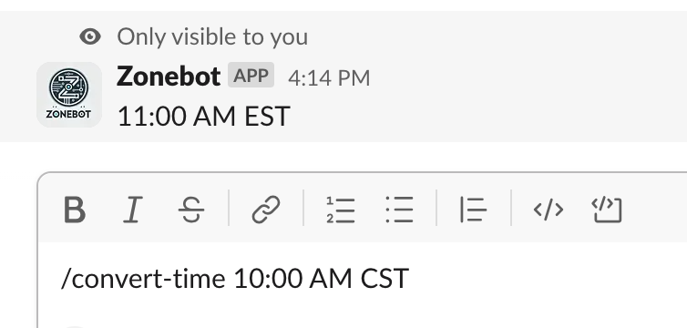The image size is (687, 328).
Task: Toggle inline code formatting
Action: pos(549,210)
